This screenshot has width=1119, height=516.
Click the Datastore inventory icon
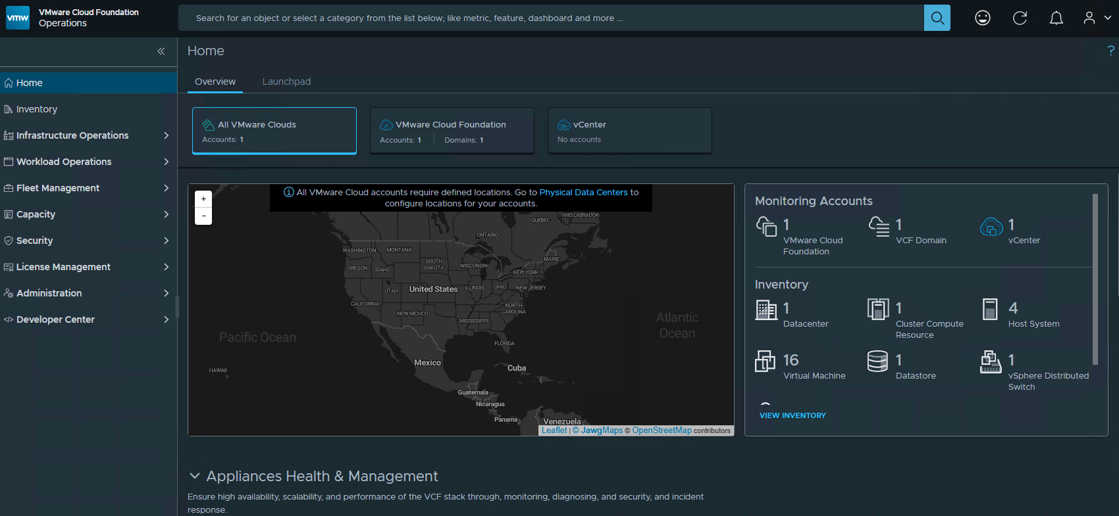[877, 361]
